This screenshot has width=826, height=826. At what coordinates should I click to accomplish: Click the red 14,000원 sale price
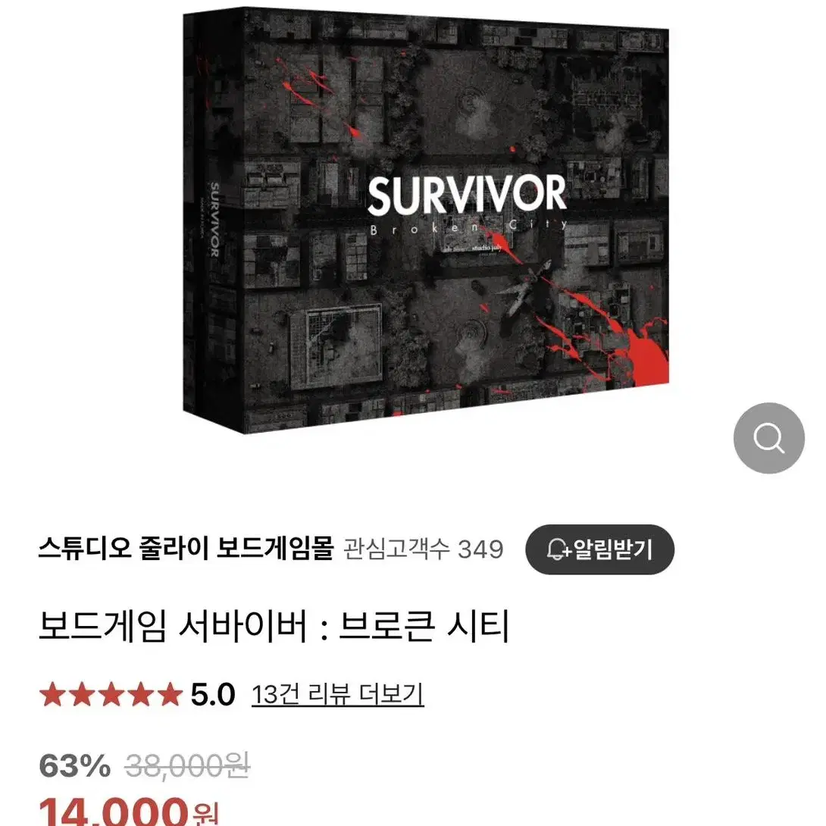[129, 812]
